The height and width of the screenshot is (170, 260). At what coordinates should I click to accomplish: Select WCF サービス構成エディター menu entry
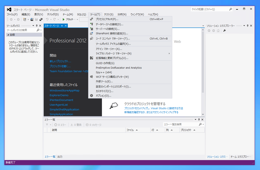tap(130, 77)
